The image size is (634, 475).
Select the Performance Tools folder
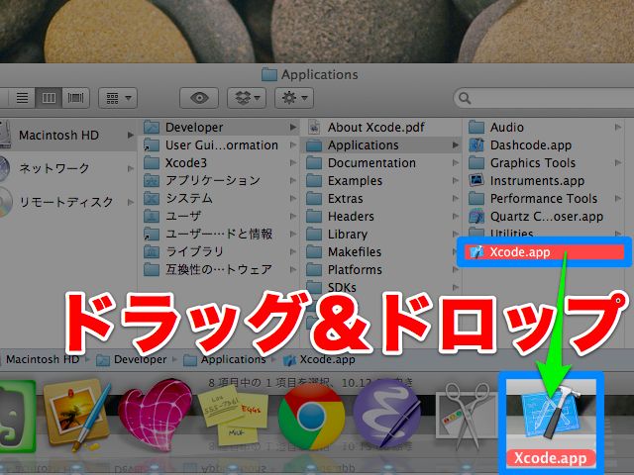pos(545,199)
